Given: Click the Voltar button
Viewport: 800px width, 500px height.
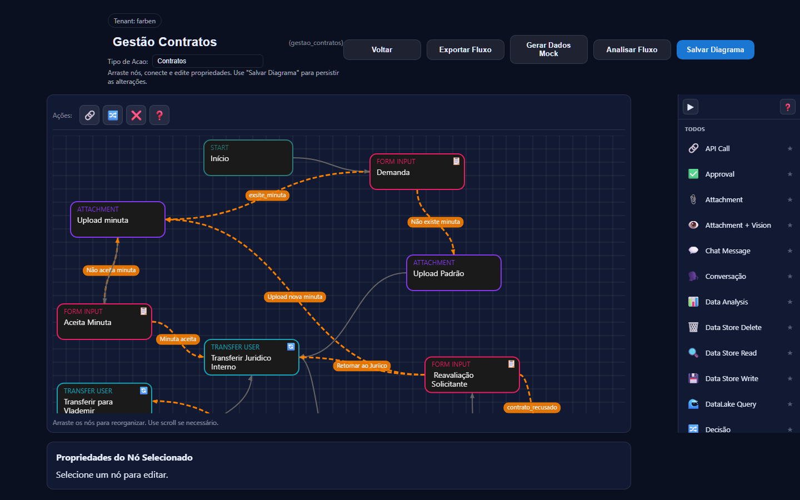Looking at the screenshot, I should 382,49.
